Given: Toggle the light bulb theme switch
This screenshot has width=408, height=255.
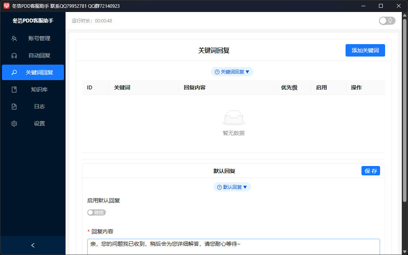Looking at the screenshot, I should tap(387, 21).
